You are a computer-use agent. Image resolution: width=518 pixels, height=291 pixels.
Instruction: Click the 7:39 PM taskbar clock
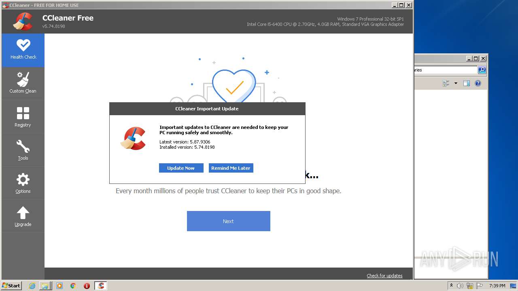point(497,286)
